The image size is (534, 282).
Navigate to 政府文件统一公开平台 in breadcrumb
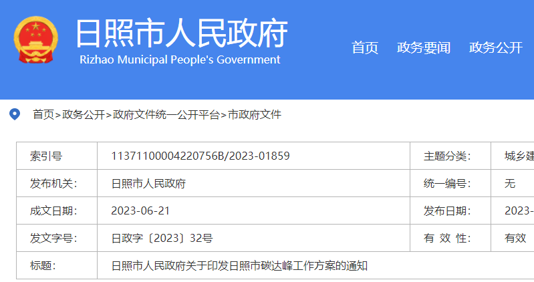[166, 115]
